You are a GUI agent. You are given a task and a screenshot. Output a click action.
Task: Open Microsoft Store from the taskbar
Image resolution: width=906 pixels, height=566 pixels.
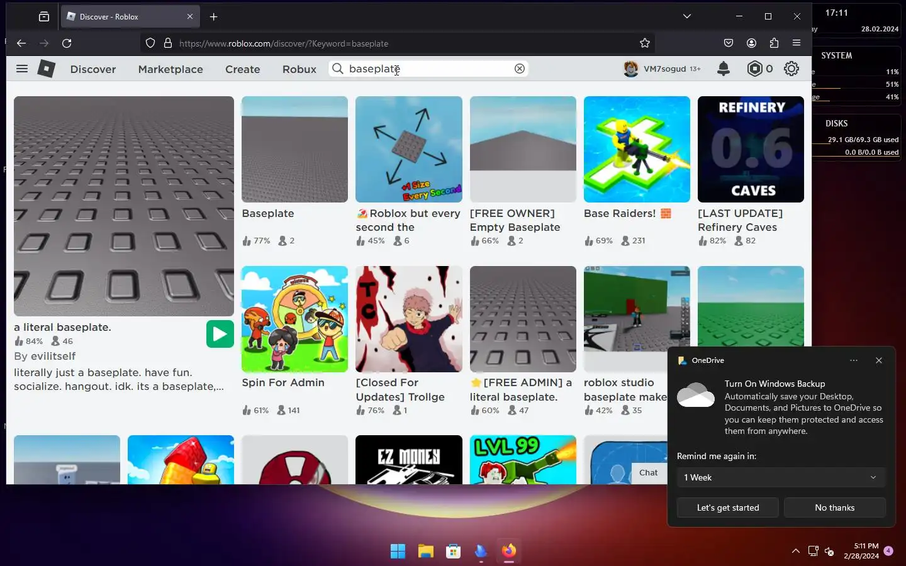453,552
